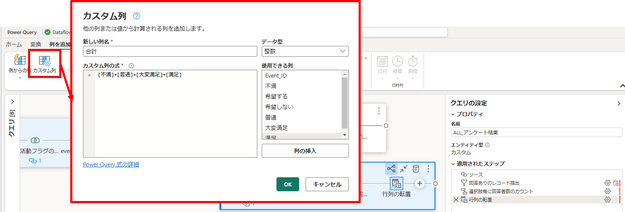Open settings gear for 行列の転置 step
625x212 pixels.
click(607, 200)
